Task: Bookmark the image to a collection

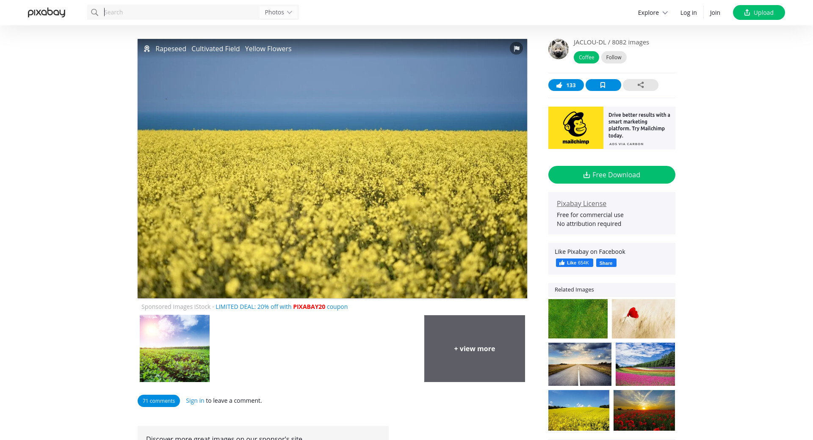Action: 603,85
